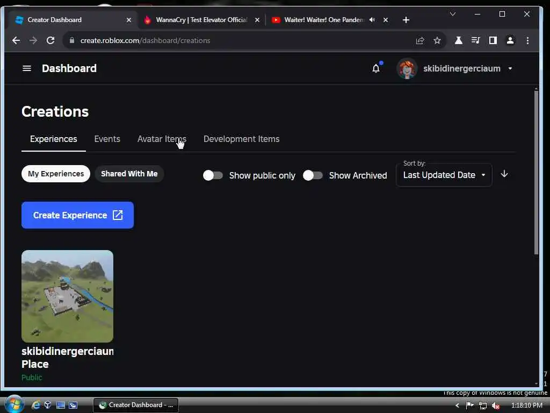Screen dimensions: 550x413
Task: Open the Windows Start orb
Action: coord(14,404)
